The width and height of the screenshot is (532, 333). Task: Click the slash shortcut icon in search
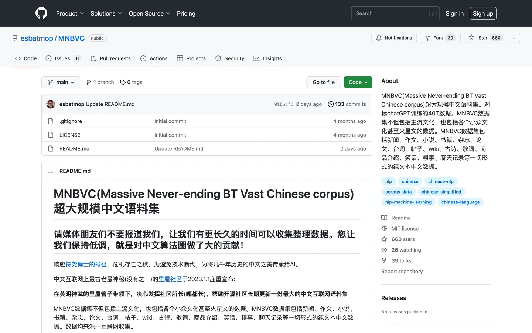pyautogui.click(x=433, y=13)
